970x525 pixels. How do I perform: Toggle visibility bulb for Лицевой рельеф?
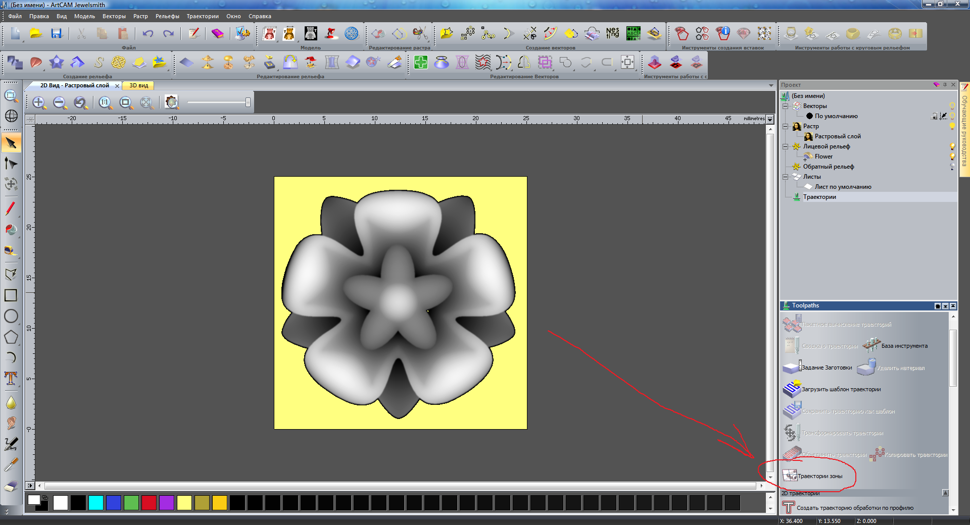click(x=952, y=146)
